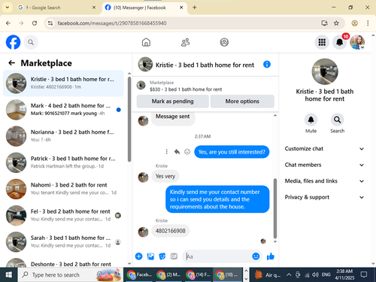376x282 pixels.
Task: Open more actions for 'still interested' message
Action: (x=166, y=152)
